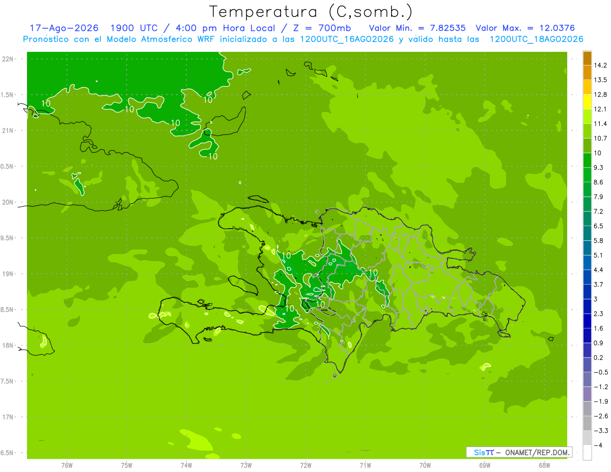Select the green swatch between 11.4 and 10.7
611x472 pixels.
(x=587, y=131)
